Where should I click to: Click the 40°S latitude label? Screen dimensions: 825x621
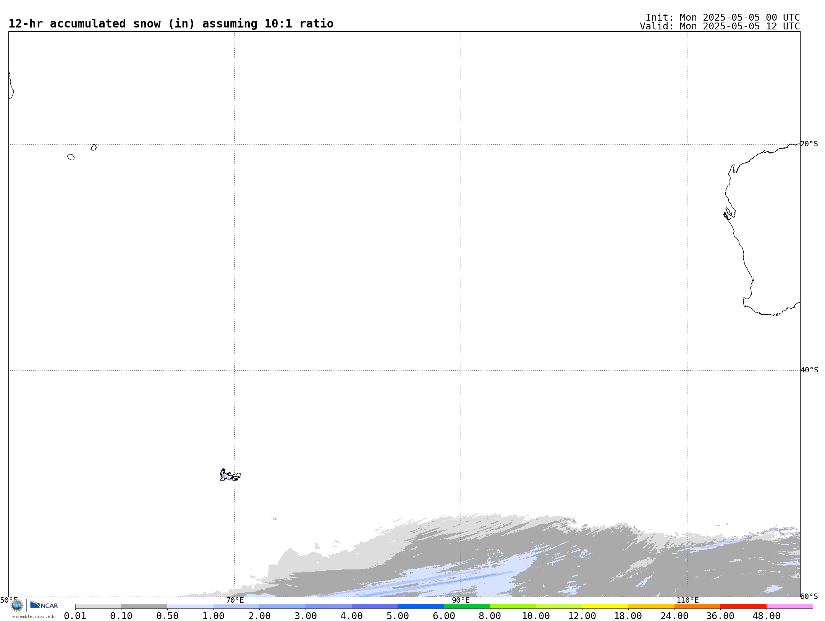click(x=809, y=370)
